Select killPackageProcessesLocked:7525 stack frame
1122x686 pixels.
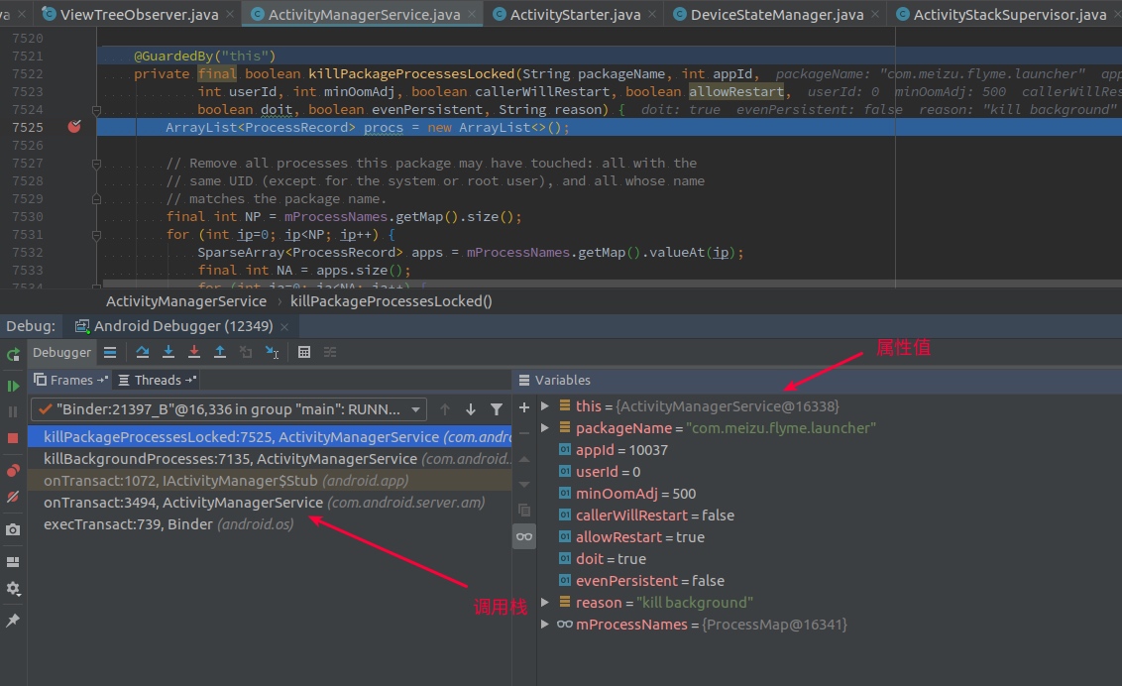coord(270,437)
